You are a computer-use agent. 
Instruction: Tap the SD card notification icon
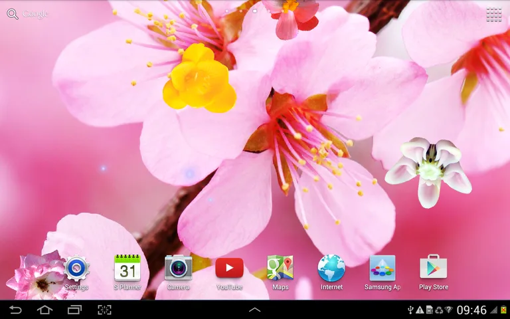point(430,310)
